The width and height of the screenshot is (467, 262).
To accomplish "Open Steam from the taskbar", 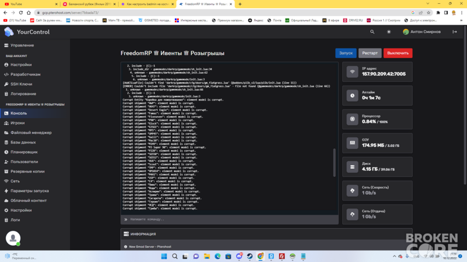I will coord(249,256).
